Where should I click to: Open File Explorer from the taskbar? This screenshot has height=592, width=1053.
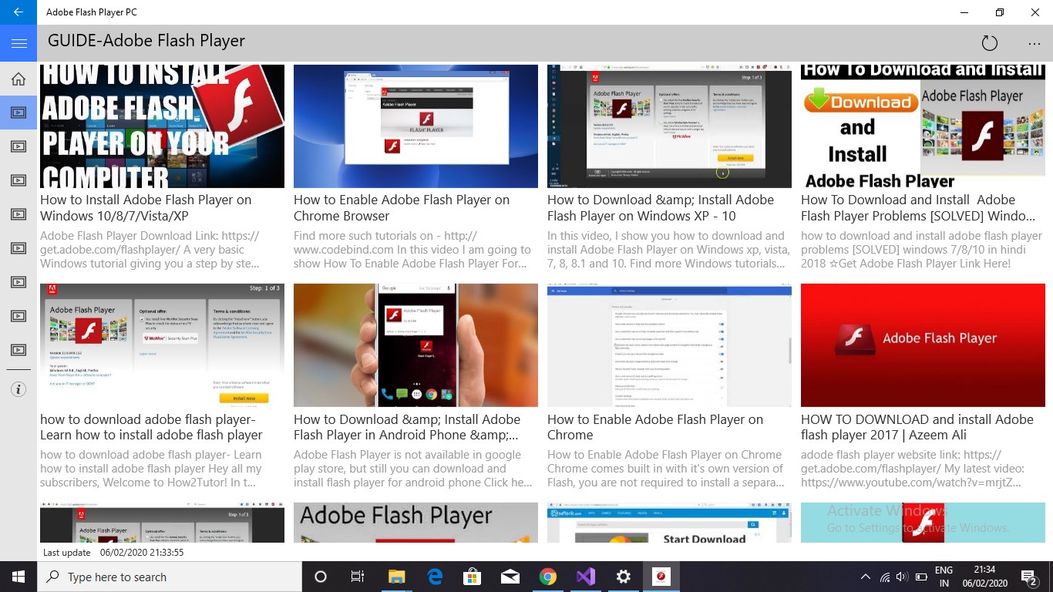[396, 577]
